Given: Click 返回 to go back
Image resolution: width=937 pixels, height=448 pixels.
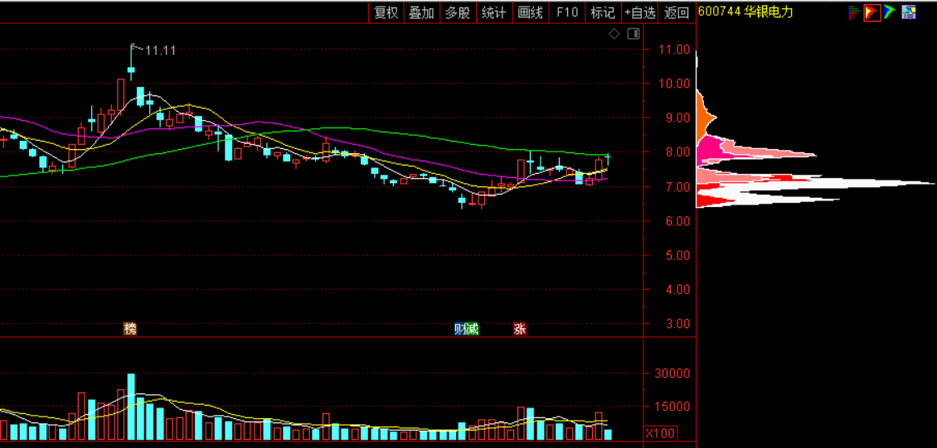Looking at the screenshot, I should point(677,12).
